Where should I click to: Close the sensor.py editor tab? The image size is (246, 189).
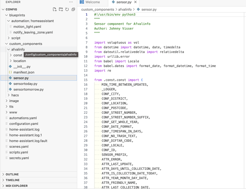136,2
